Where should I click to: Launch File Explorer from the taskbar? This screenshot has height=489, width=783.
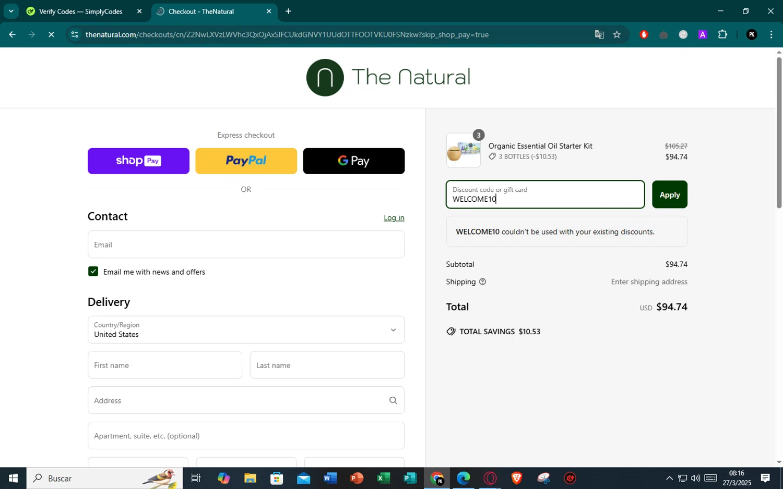point(250,478)
